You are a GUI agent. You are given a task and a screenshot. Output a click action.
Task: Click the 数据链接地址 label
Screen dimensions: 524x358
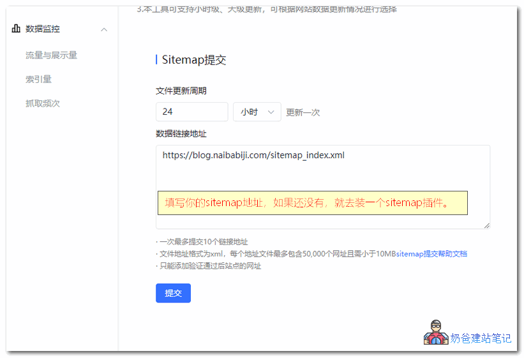181,134
